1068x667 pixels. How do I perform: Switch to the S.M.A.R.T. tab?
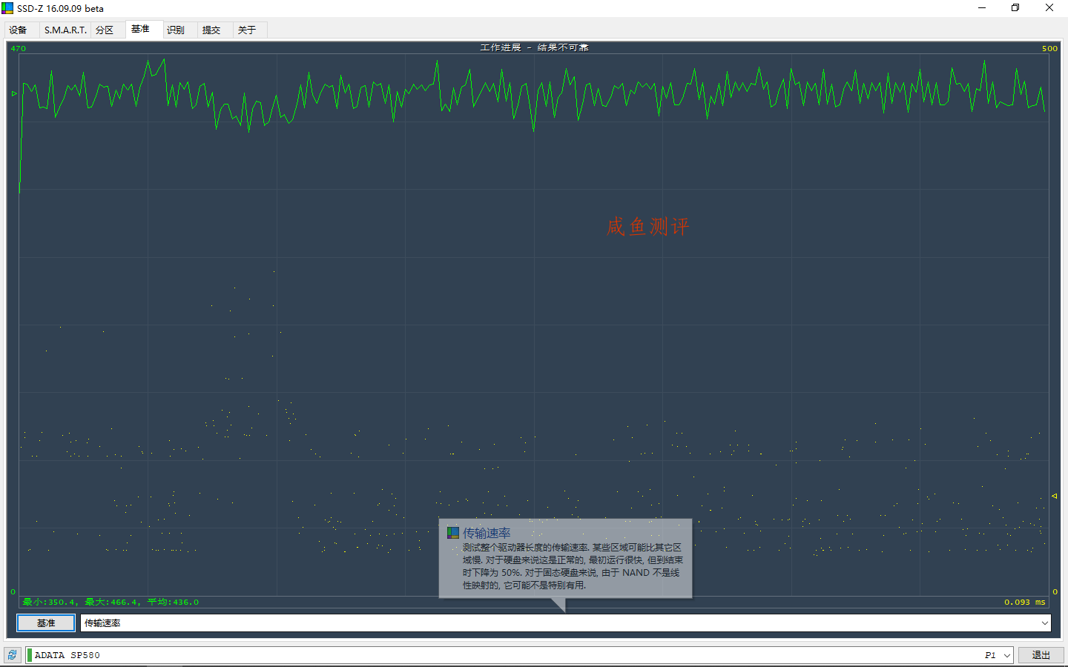coord(65,30)
